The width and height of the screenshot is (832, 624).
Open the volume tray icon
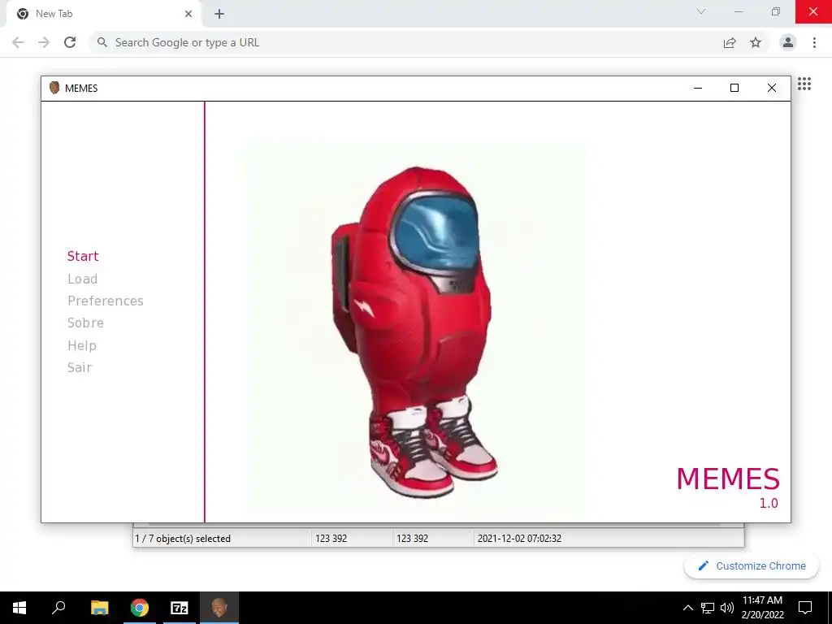(727, 608)
